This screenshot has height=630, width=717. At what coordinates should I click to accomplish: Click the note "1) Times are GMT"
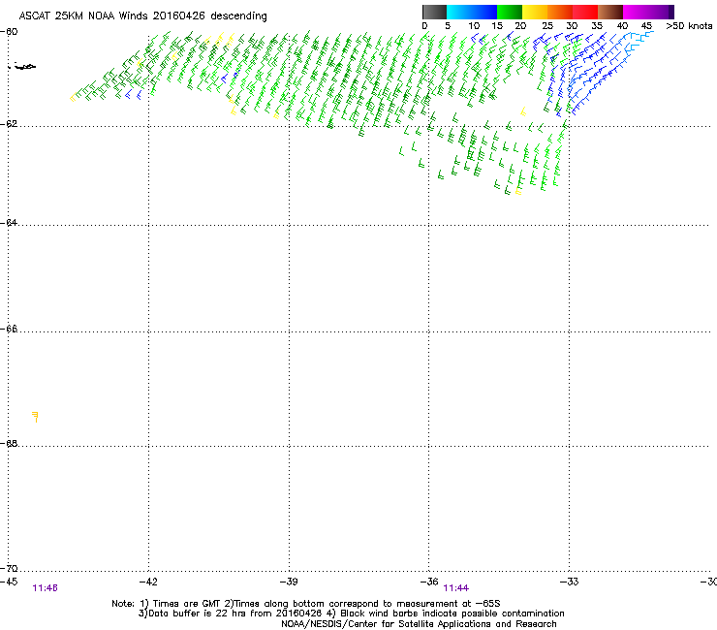click(180, 604)
